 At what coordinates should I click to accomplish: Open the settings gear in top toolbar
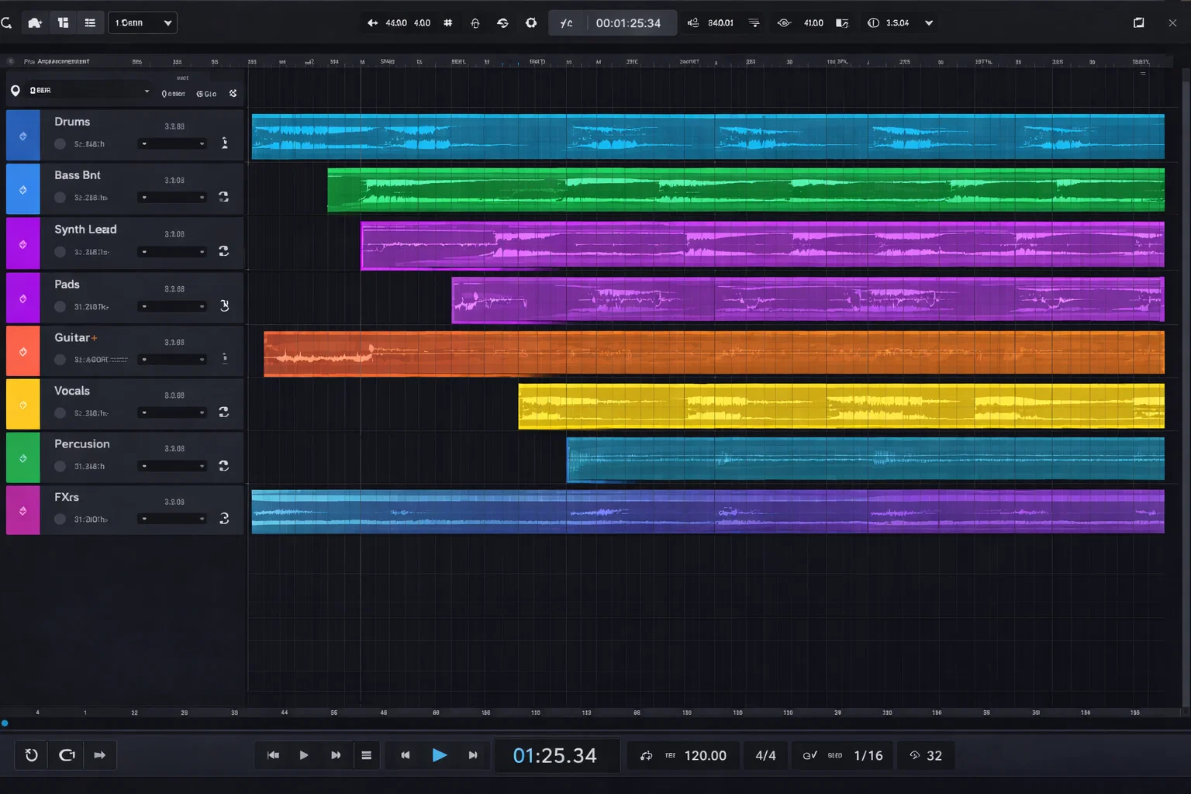(x=531, y=23)
